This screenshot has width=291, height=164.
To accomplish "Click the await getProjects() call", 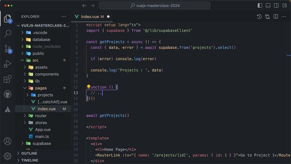I will tap(107, 115).
